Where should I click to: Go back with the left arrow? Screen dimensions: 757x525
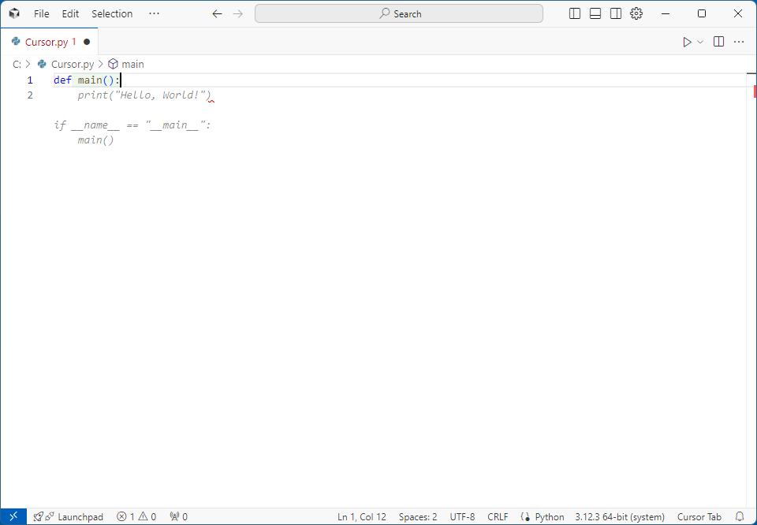pyautogui.click(x=218, y=13)
